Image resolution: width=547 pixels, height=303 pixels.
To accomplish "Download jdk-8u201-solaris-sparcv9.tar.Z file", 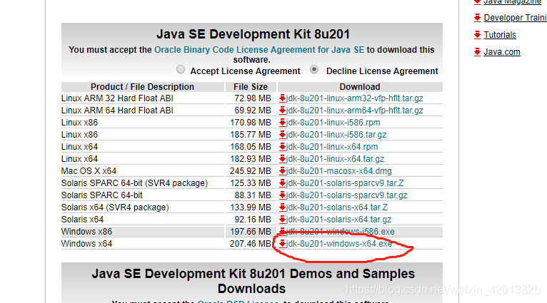I will (345, 183).
